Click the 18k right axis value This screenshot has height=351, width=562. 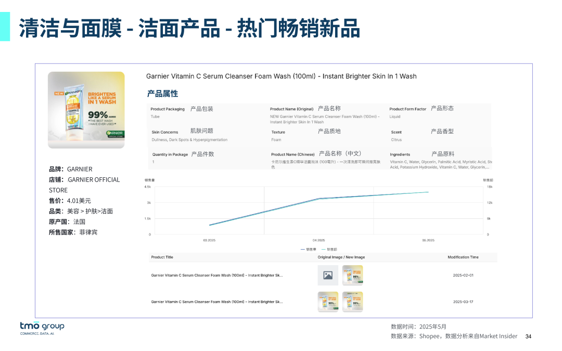click(x=490, y=187)
